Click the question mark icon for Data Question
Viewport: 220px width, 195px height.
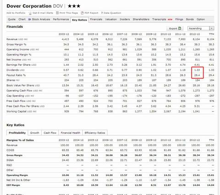tap(102, 13)
